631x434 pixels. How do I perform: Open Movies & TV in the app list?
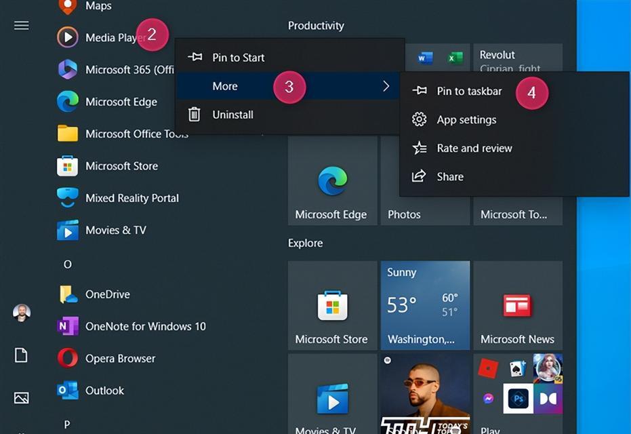pos(102,231)
